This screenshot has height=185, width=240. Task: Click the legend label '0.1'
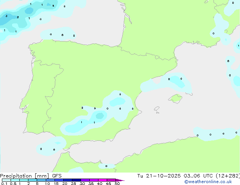(4, 183)
